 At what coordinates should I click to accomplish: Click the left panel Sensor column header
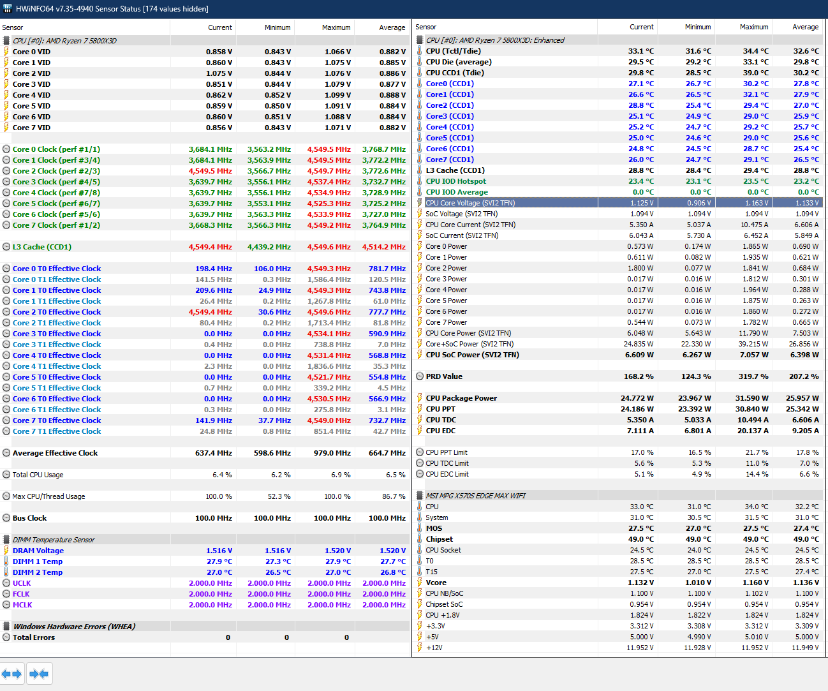(x=85, y=27)
